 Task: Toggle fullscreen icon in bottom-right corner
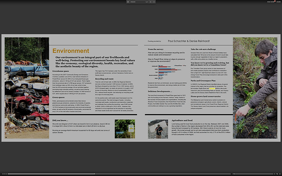280,174
